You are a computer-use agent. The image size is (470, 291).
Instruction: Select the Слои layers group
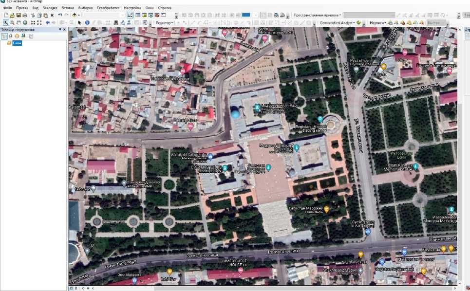[17, 43]
